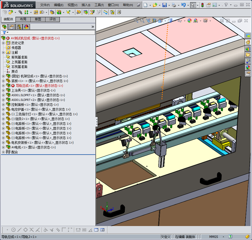Screen dimensions: 252x240
Task: Click the Rebuild traffic light icon
Action: tap(202, 5)
